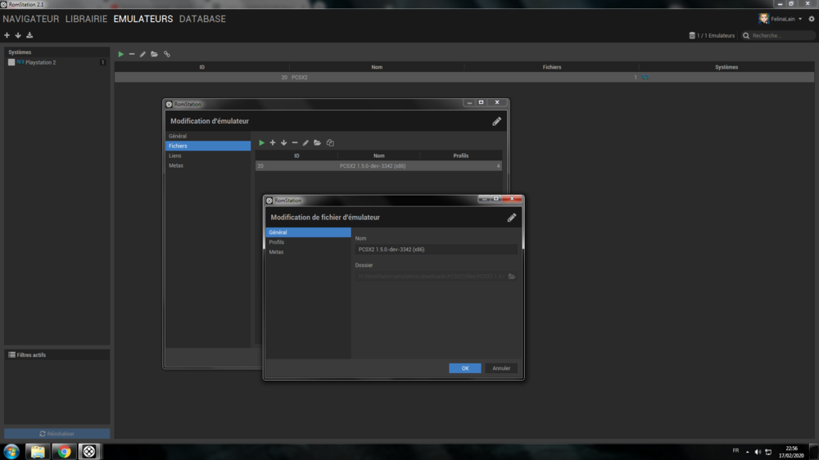Click the down arrow icon below NAVIGATEUR
The width and height of the screenshot is (819, 460).
tap(18, 35)
